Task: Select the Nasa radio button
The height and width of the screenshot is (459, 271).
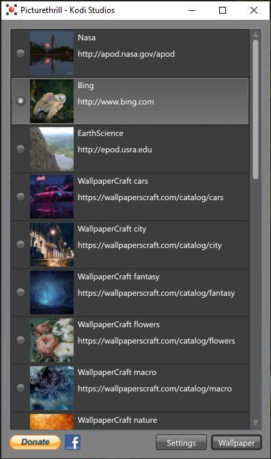Action: pyautogui.click(x=20, y=53)
